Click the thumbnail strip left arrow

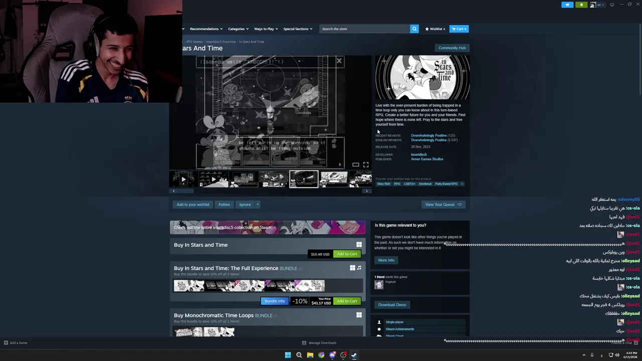(174, 191)
